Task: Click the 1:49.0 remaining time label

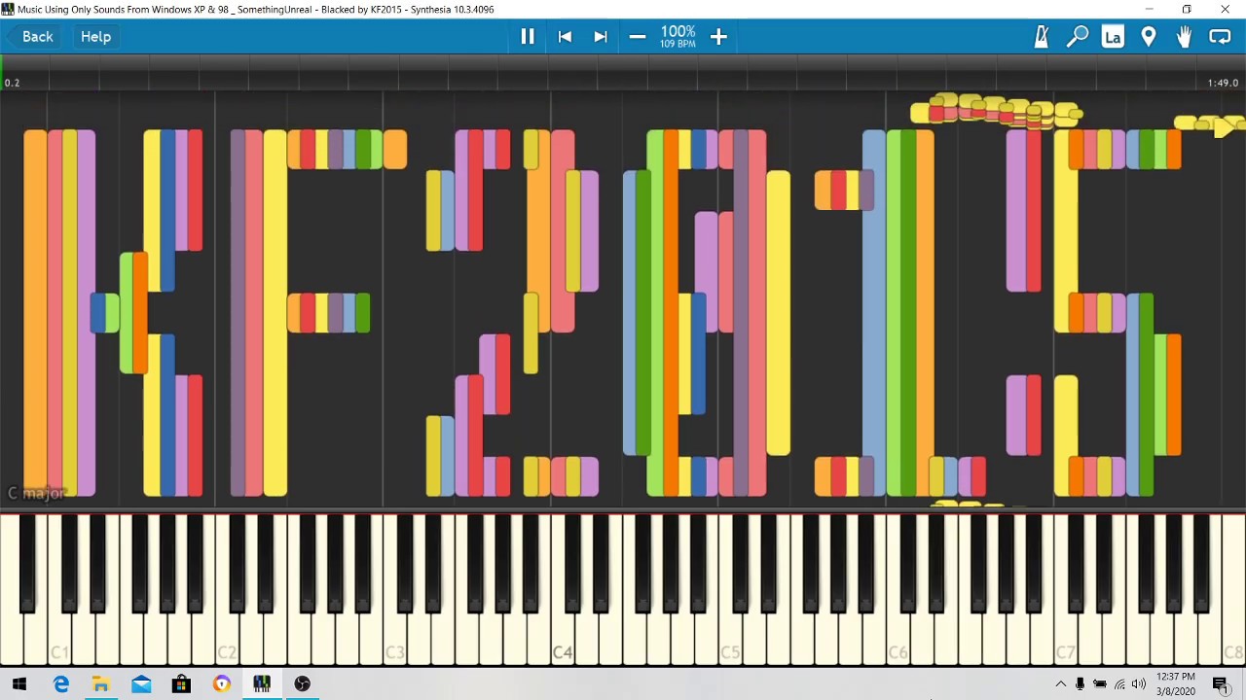Action: (x=1223, y=83)
